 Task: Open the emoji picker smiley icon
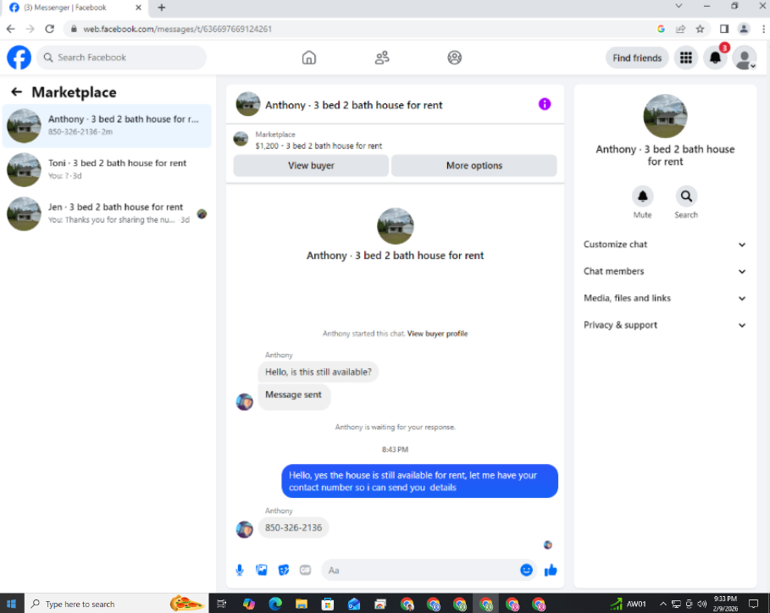tap(526, 570)
